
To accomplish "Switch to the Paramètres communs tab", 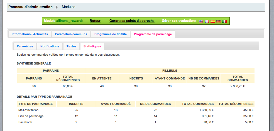I will (x=71, y=34).
